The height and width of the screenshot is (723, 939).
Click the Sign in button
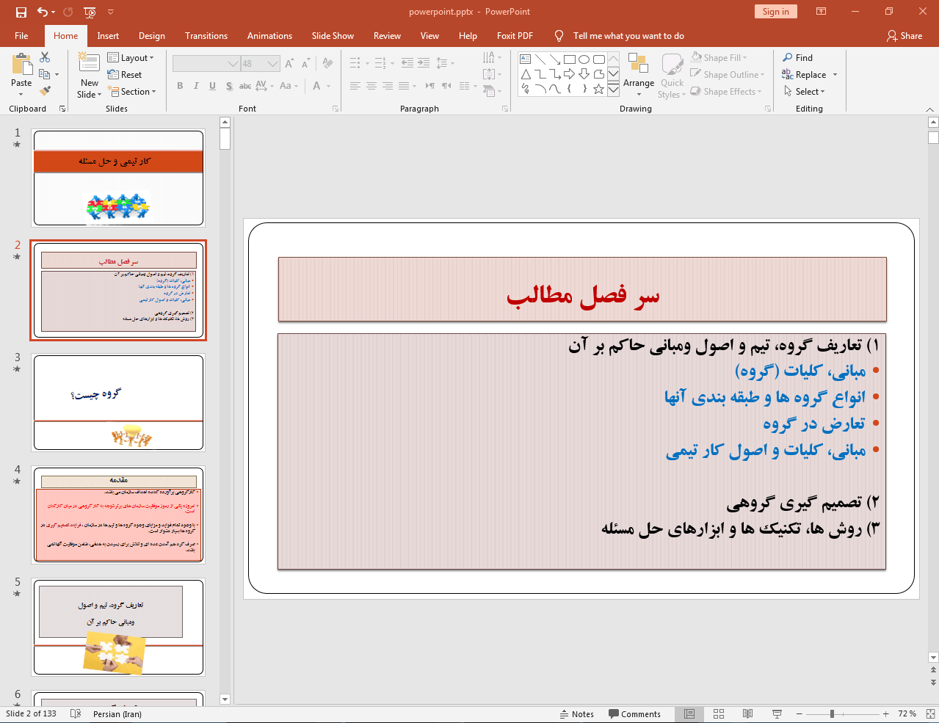(775, 12)
